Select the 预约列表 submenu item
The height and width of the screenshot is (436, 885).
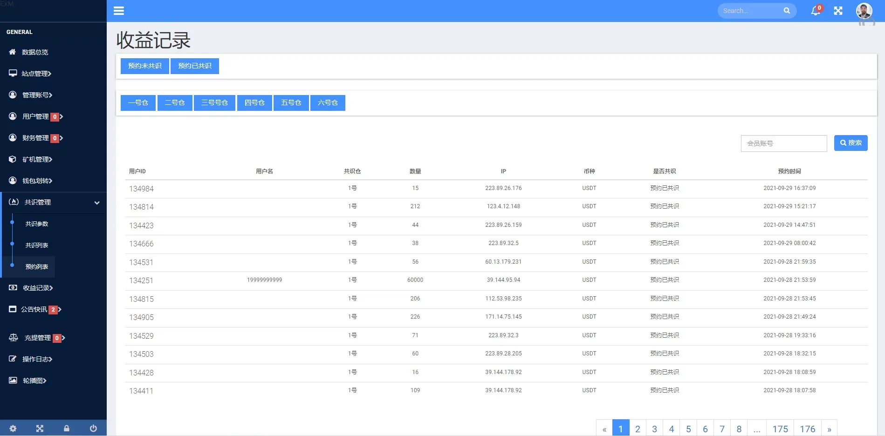[37, 267]
